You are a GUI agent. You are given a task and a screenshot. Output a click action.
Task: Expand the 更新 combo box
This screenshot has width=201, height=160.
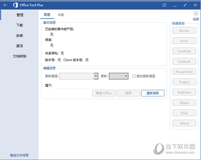coord(119,76)
